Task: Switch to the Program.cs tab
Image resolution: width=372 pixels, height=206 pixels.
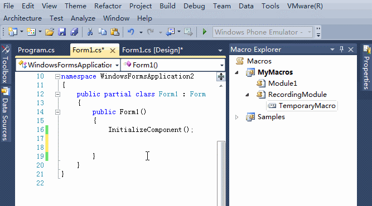Action: 36,50
